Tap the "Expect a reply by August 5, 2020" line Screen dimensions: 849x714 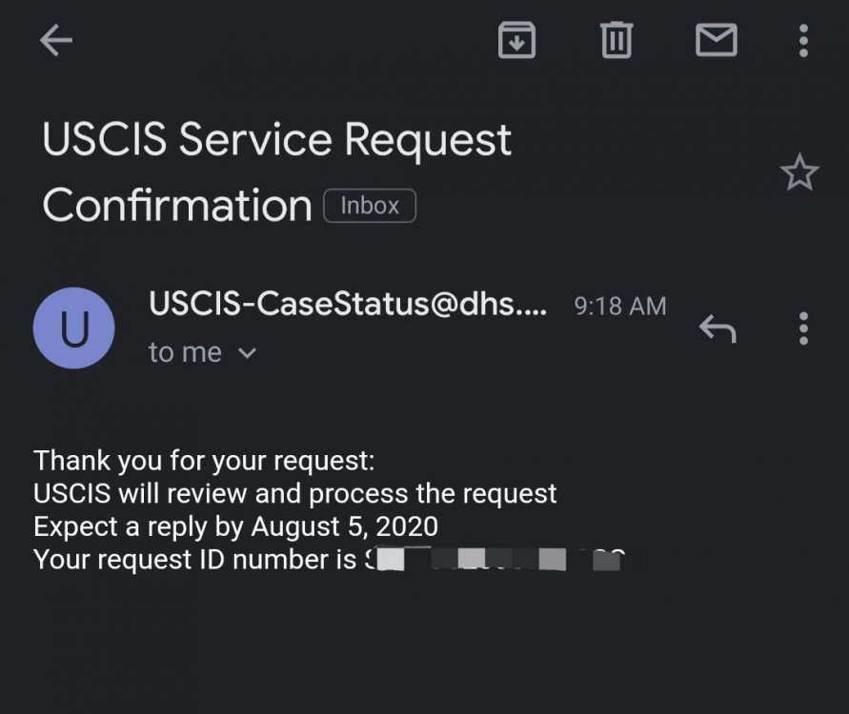click(236, 526)
